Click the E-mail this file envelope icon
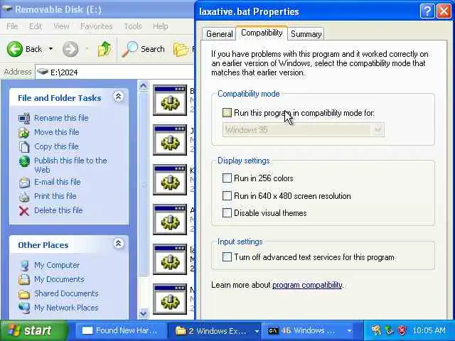This screenshot has width=455, height=341. tap(24, 183)
